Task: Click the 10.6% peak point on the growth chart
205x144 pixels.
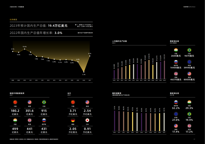Action: tap(25, 49)
